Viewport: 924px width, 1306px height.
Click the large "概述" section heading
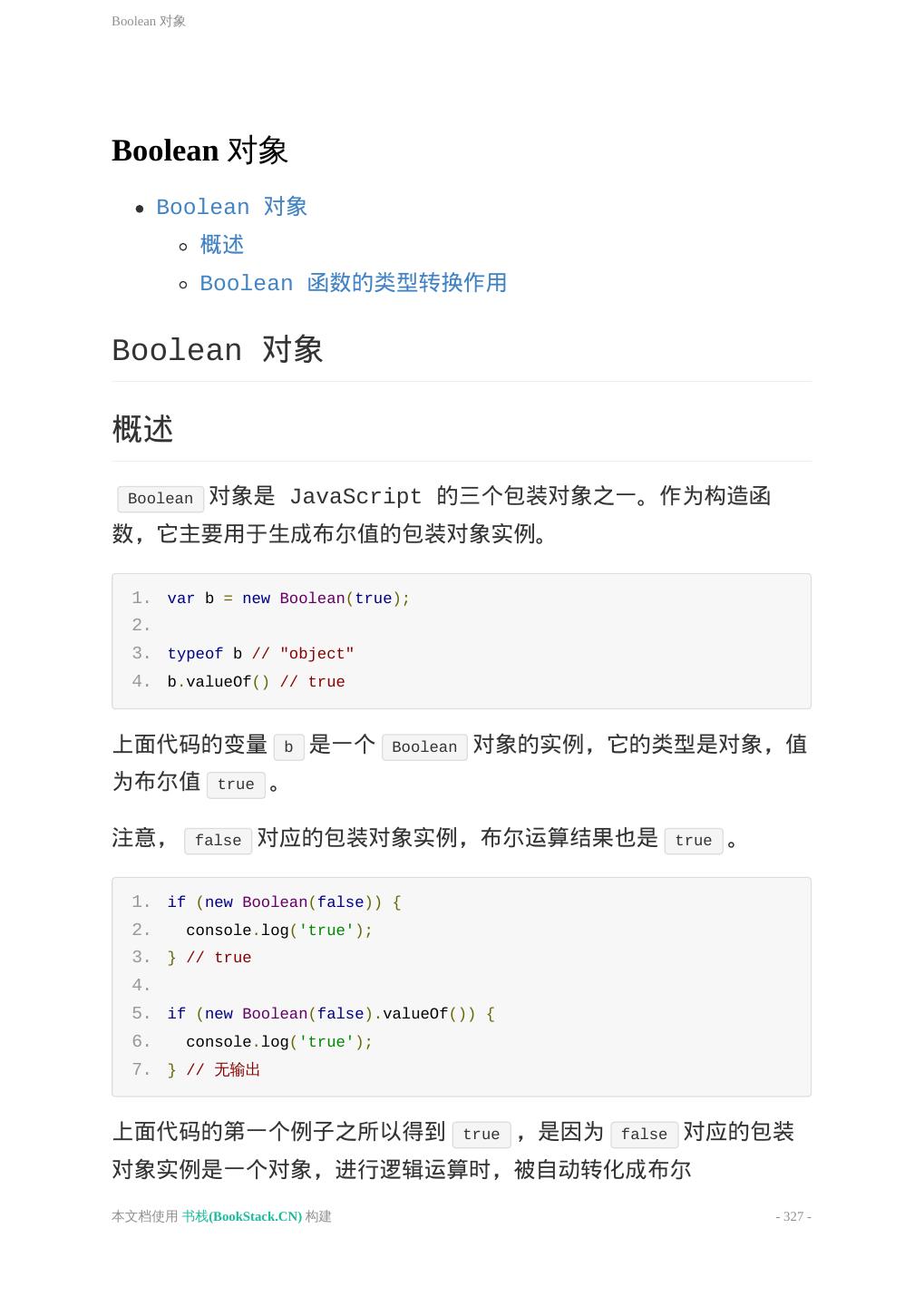[142, 429]
